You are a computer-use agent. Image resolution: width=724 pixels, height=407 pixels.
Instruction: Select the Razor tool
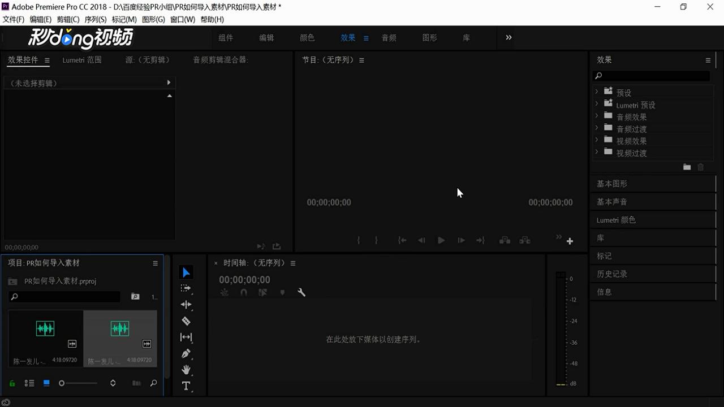point(186,321)
